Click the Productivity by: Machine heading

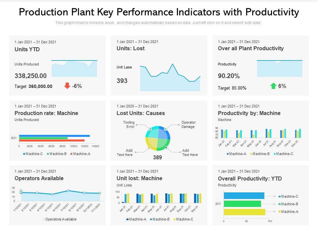click(249, 113)
